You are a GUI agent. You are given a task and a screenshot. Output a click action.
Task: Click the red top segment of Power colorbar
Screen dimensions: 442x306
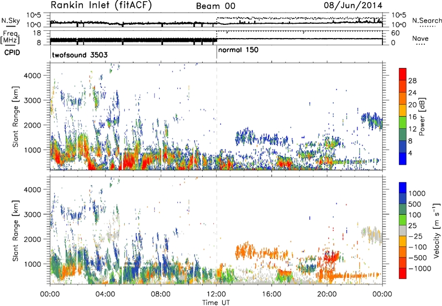coord(403,75)
